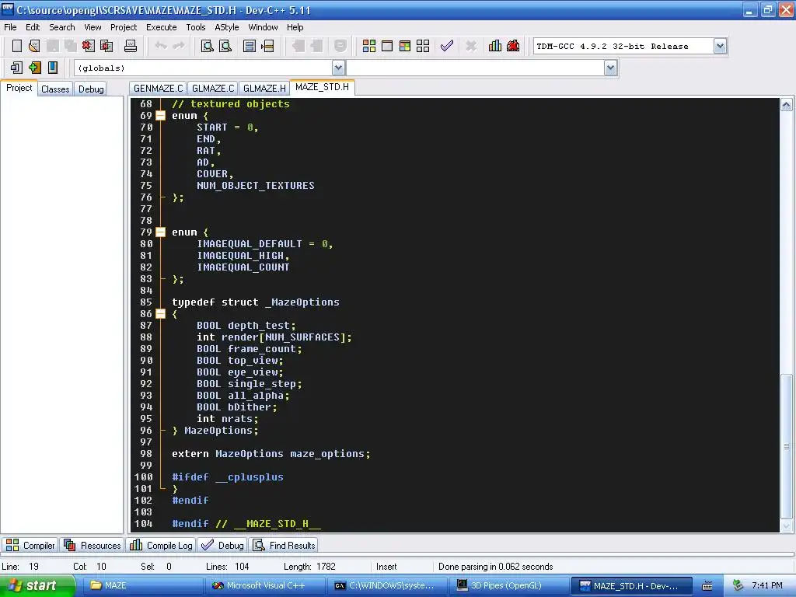
Task: Click the Run program window icon
Action: 387,46
